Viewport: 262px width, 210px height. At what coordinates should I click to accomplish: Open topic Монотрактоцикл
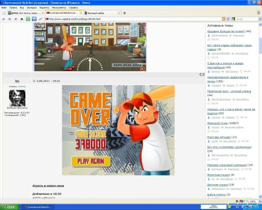point(219,175)
